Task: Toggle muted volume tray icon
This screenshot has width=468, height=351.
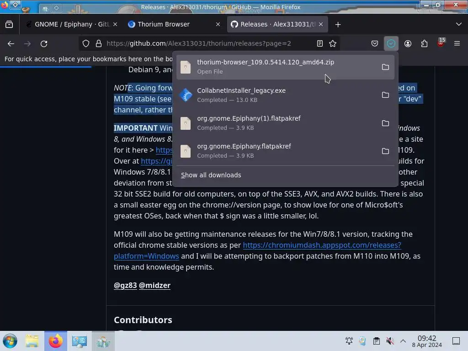Action: 390,341
